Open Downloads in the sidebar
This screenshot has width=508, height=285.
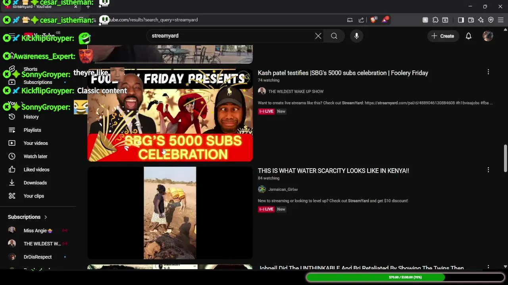35,183
